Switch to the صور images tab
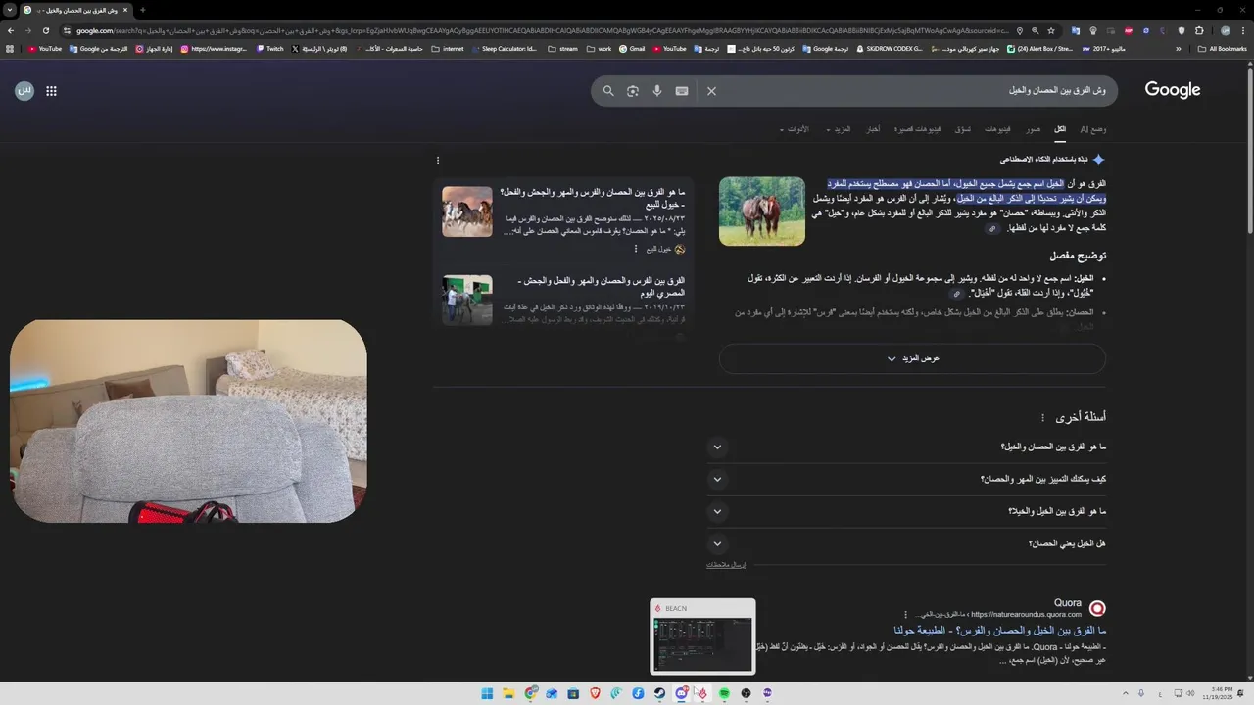Image resolution: width=1254 pixels, height=705 pixels. coord(1034,129)
